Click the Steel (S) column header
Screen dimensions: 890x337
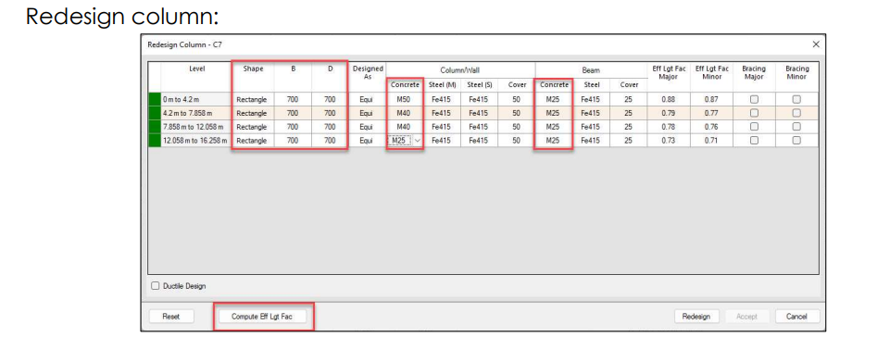[x=480, y=85]
